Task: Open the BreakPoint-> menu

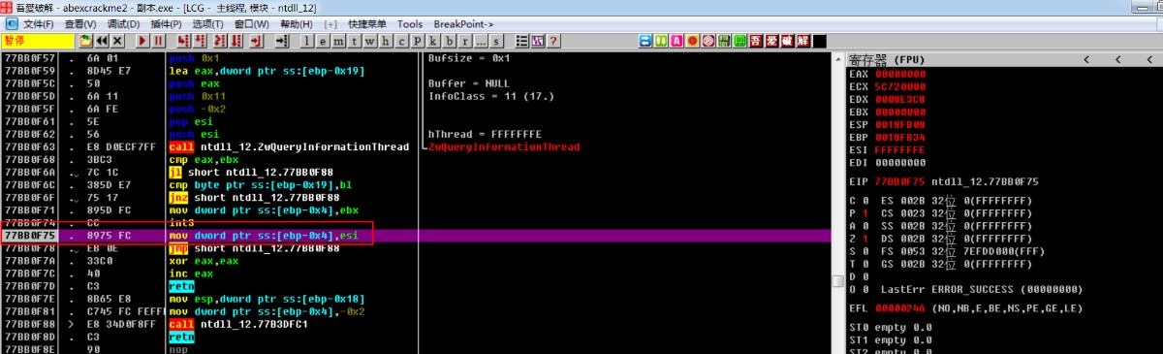Action: 464,23
